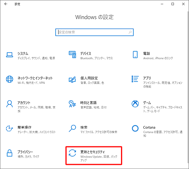The image size is (189, 169).
Task: Close the 設定 window
Action: tap(183, 4)
